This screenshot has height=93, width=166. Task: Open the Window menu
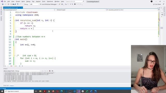click(x=57, y=2)
